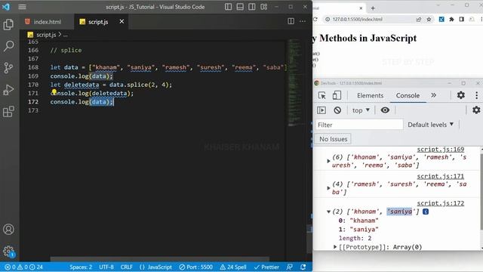The height and width of the screenshot is (272, 483).
Task: Click UTF-8 encoding in status bar
Action: (106, 267)
